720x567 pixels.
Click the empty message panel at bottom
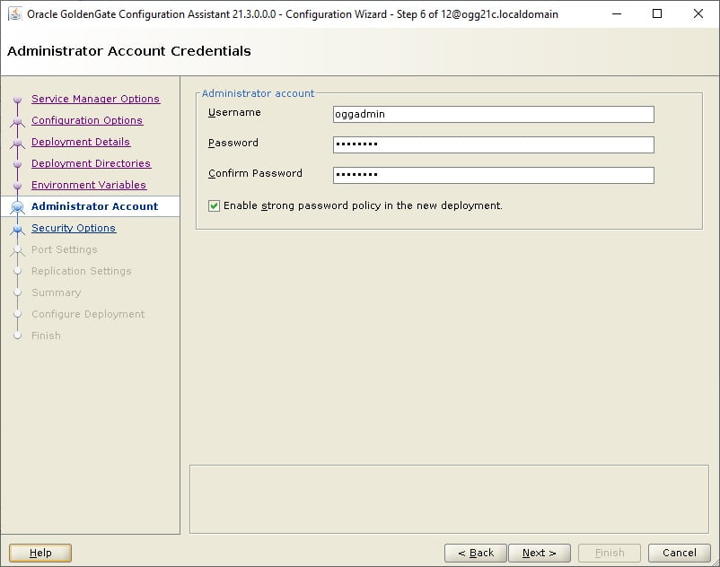[x=449, y=499]
